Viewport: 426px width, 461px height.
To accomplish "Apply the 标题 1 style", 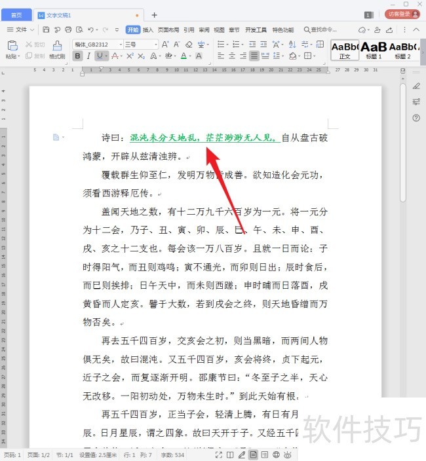I will [x=374, y=50].
